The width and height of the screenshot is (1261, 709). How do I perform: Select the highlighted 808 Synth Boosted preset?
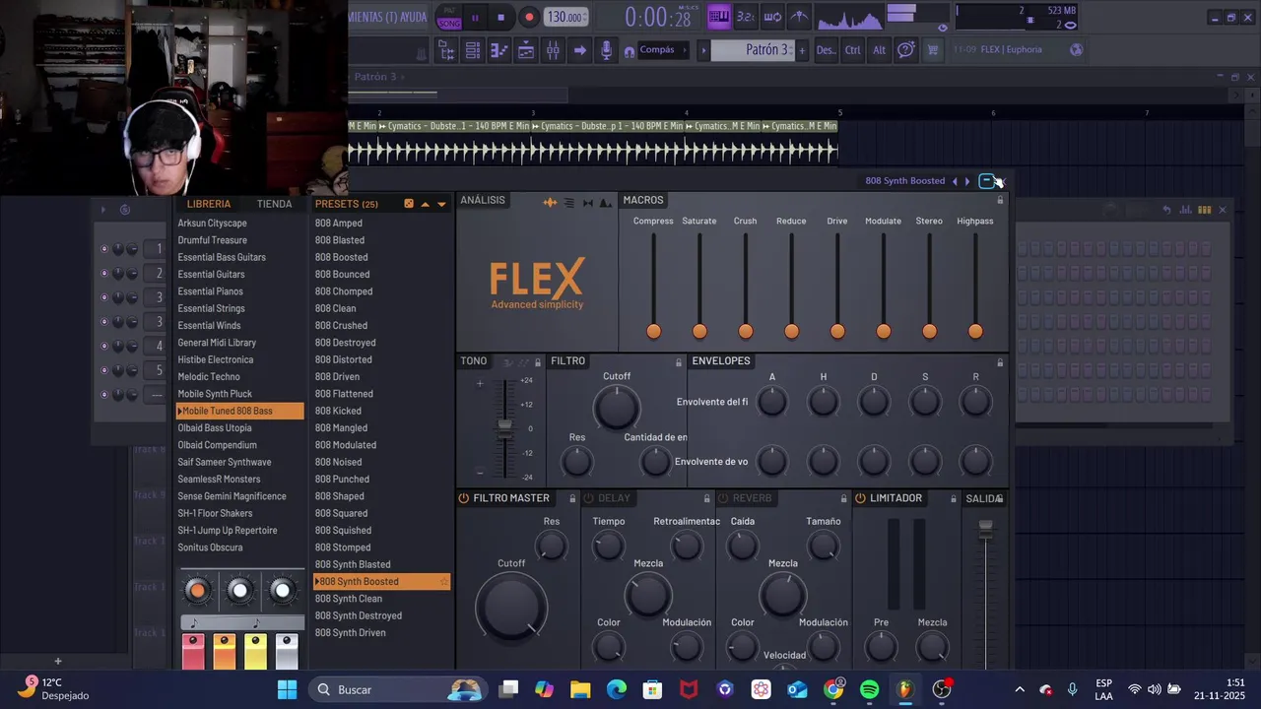pos(381,582)
